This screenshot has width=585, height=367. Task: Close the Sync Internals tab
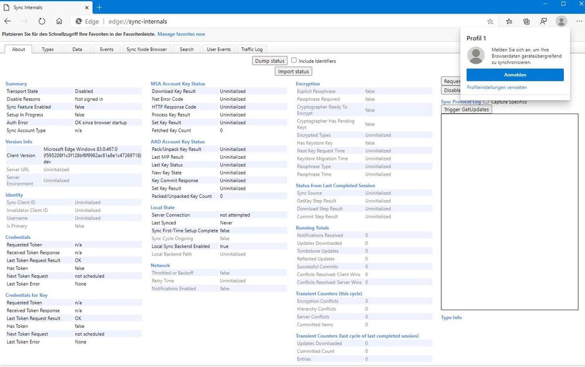tap(87, 8)
